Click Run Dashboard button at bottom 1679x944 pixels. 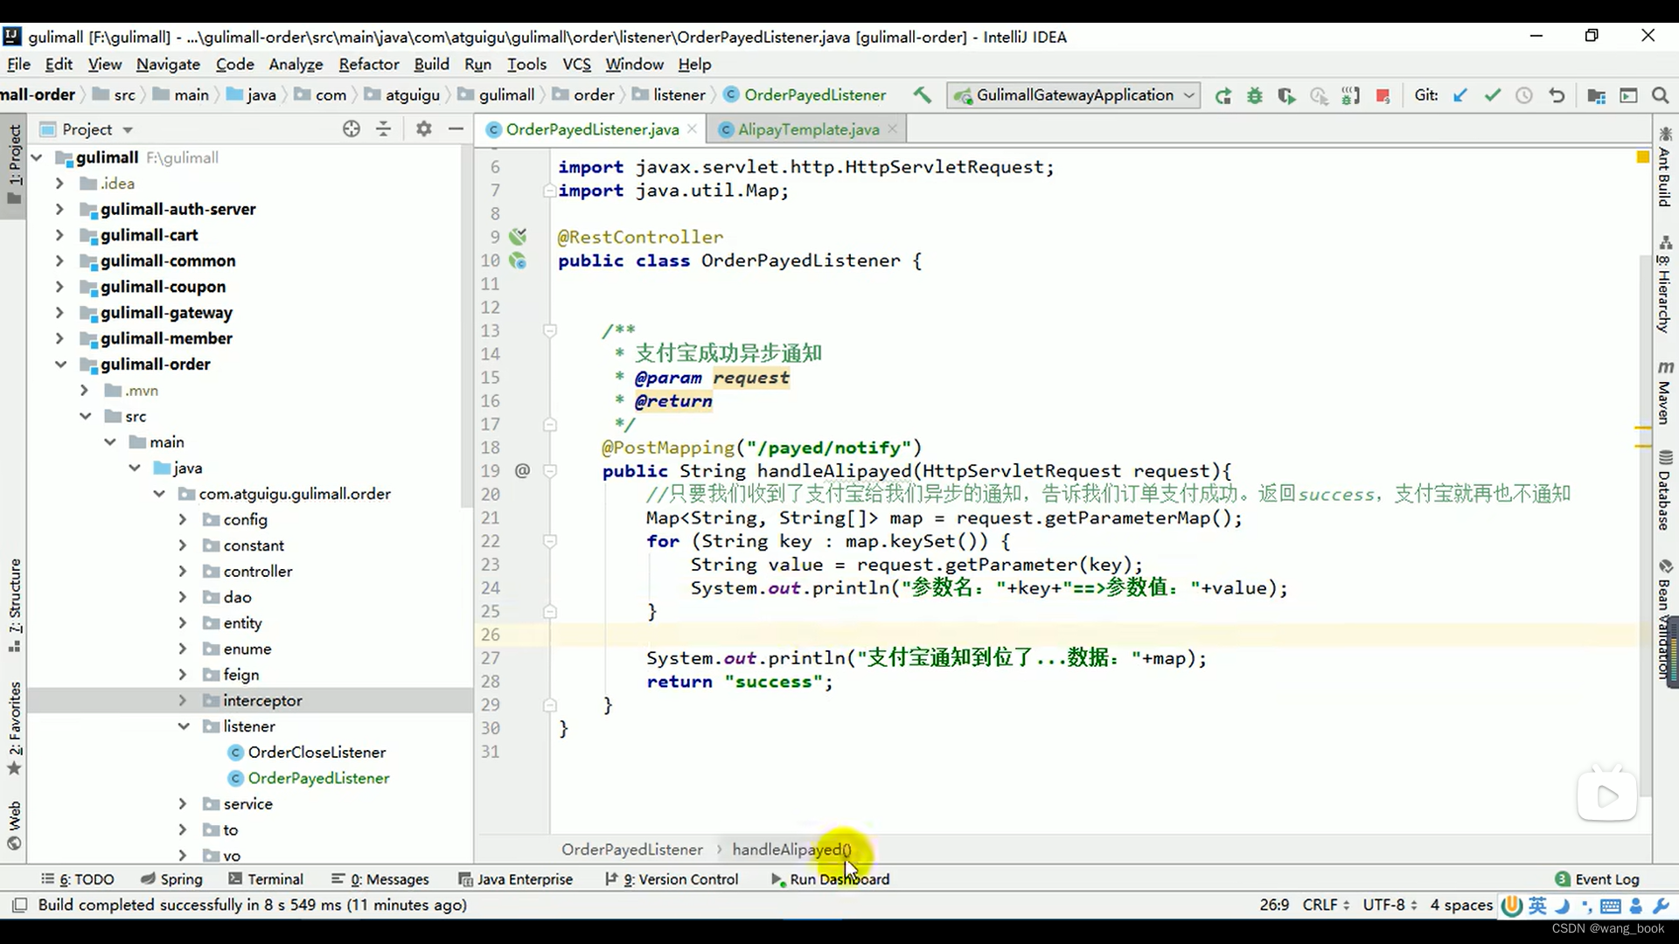point(839,878)
